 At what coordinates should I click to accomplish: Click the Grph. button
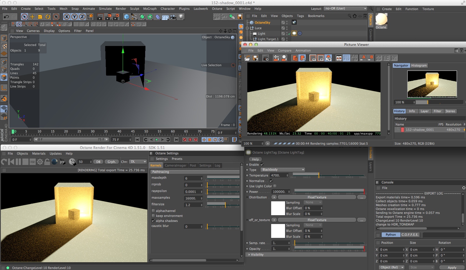(112, 162)
